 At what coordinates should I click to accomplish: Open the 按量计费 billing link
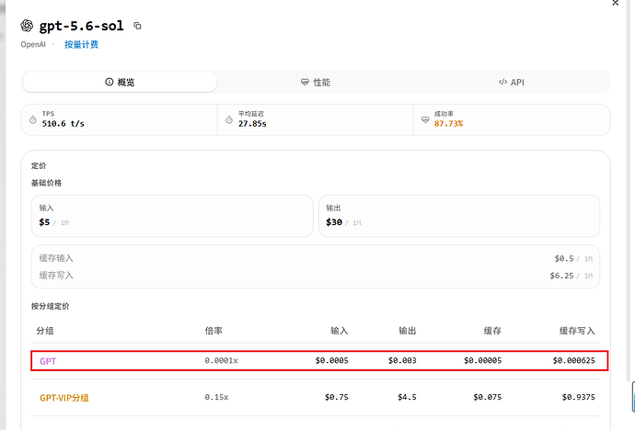[81, 44]
